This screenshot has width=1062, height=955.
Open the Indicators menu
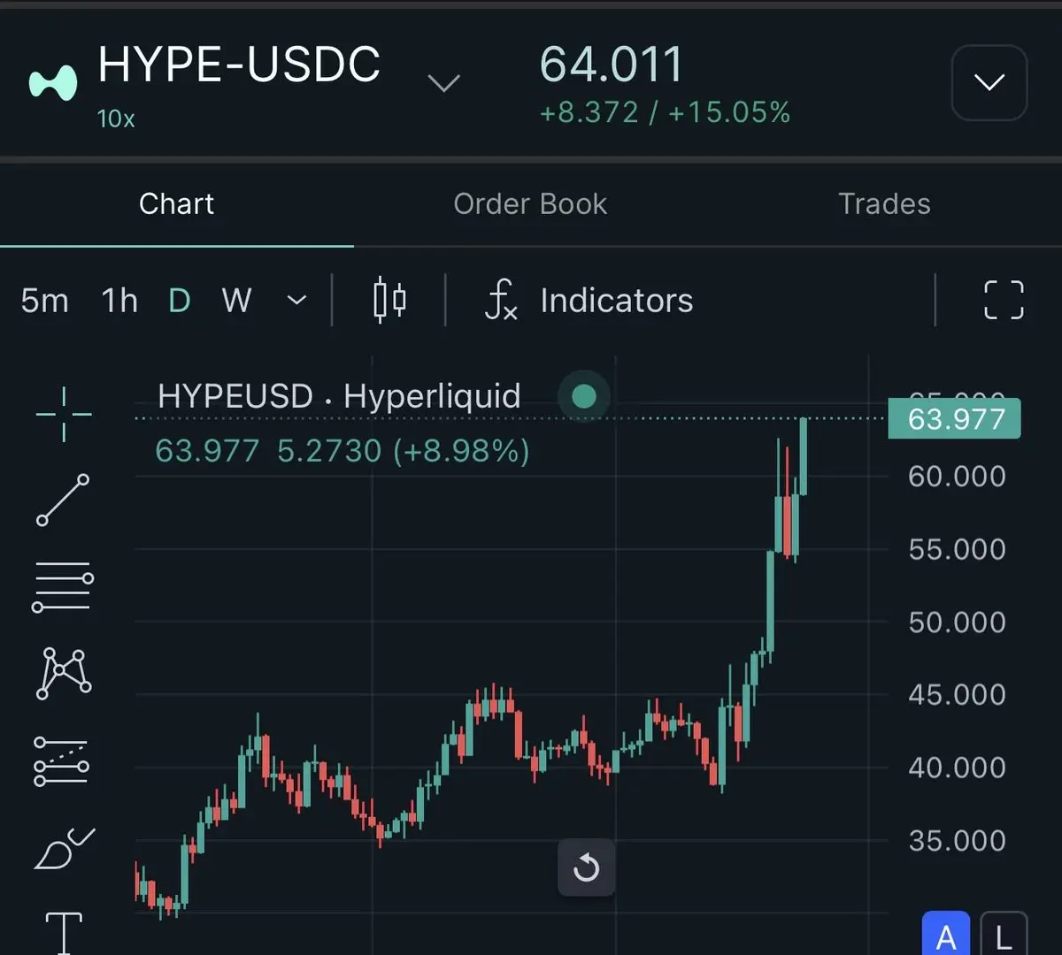click(617, 301)
